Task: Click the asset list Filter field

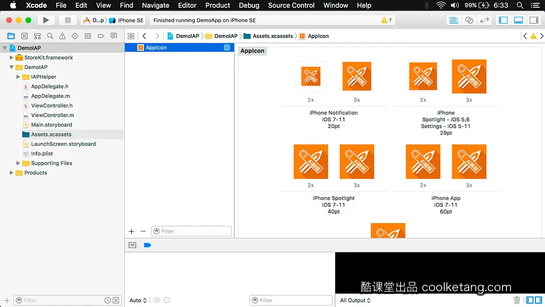Action: 191,231
